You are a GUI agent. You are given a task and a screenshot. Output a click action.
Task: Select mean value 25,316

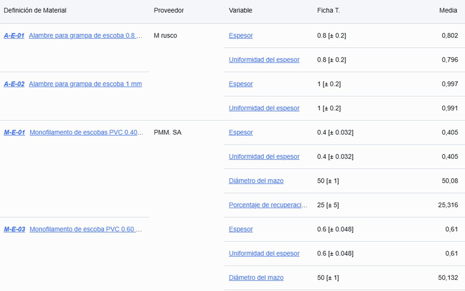[x=448, y=205]
